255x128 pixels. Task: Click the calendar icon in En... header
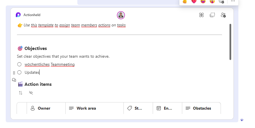click(159, 108)
